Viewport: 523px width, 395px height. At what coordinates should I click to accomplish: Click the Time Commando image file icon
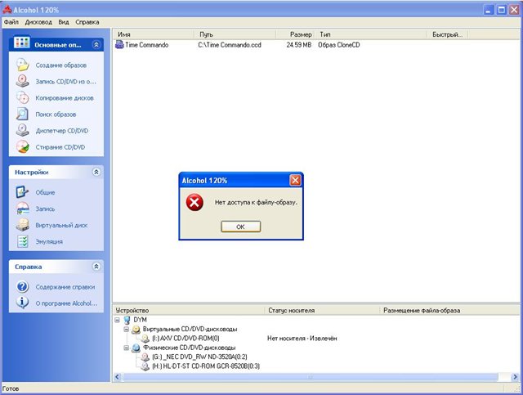click(119, 44)
